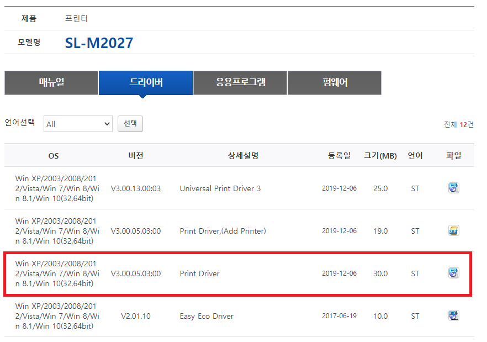Click the 10.0 size value

[380, 316]
